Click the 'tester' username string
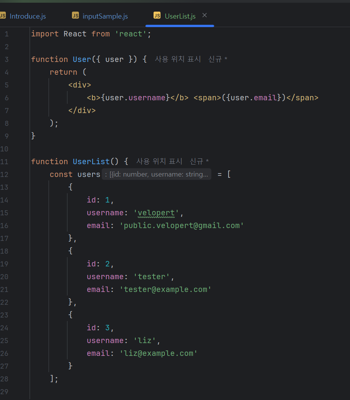The height and width of the screenshot is (400, 350). click(x=152, y=276)
